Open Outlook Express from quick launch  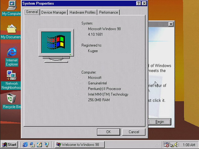click(32, 145)
